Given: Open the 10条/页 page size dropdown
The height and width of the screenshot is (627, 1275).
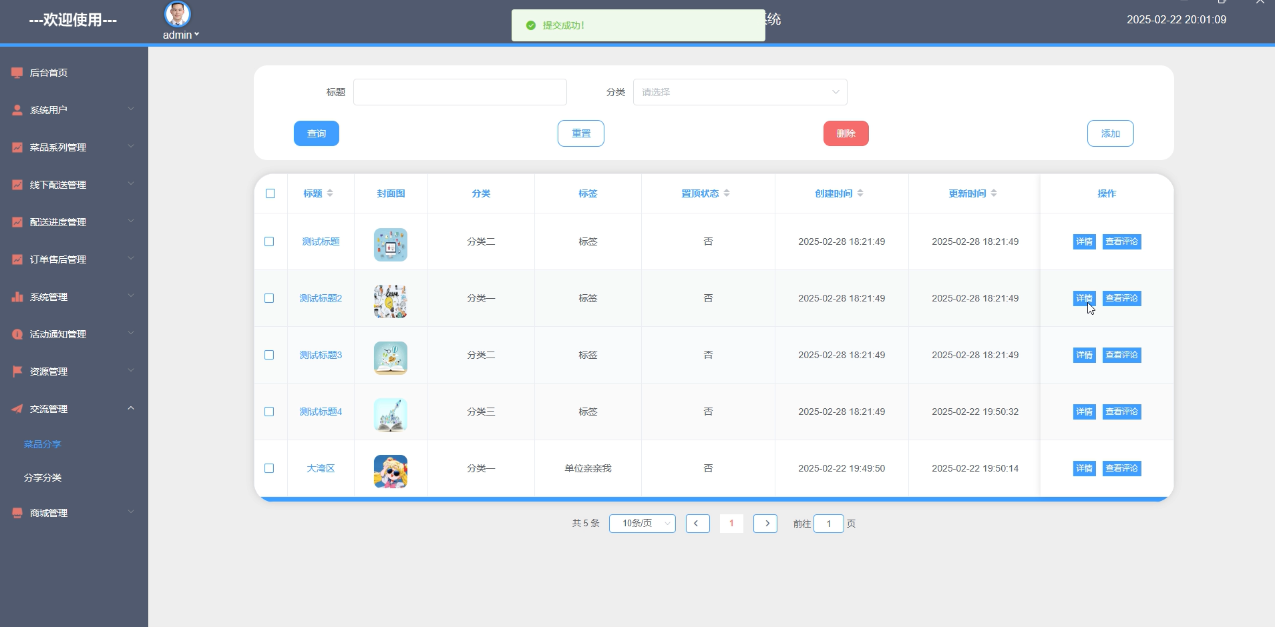Looking at the screenshot, I should coord(643,524).
